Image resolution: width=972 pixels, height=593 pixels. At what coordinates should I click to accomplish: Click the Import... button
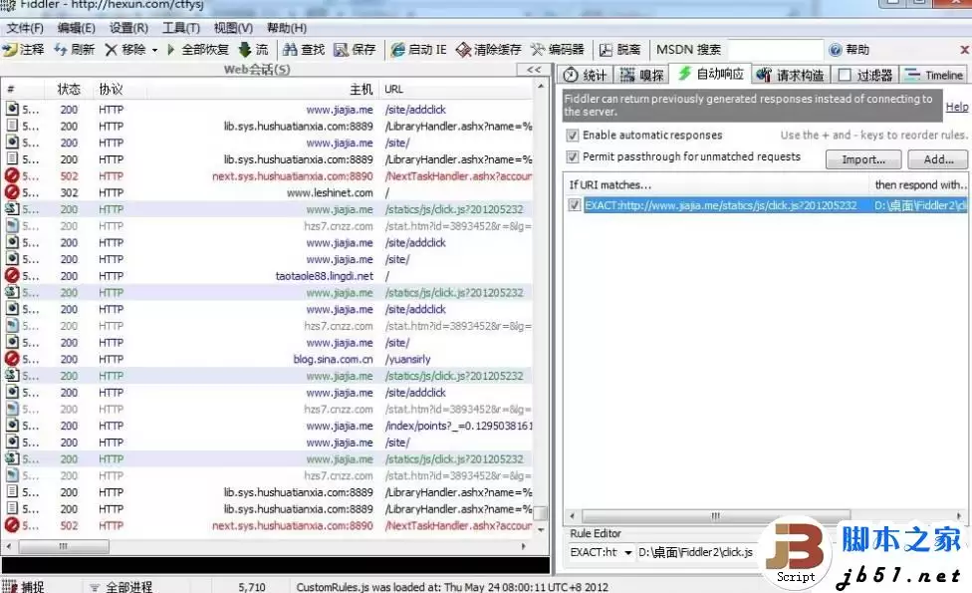862,159
